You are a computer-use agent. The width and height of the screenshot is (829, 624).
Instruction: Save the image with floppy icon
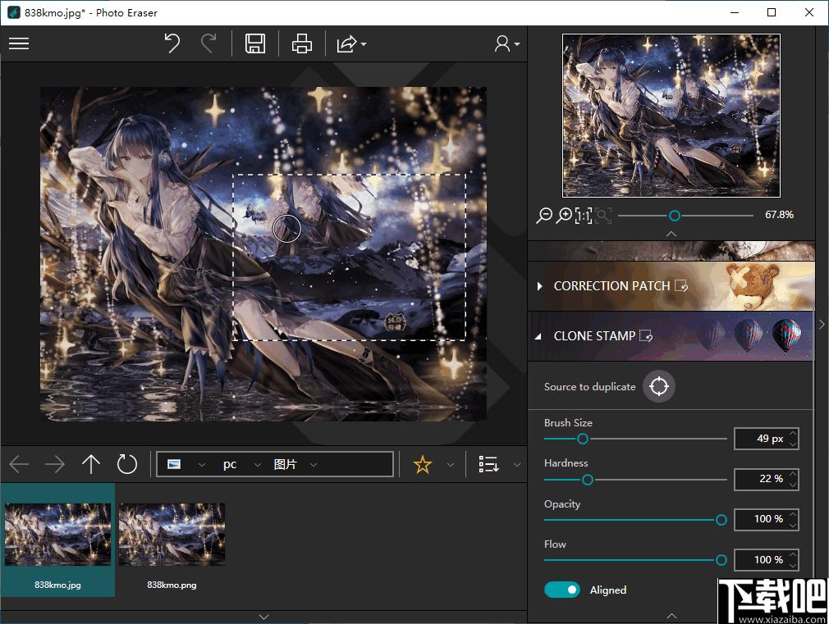[254, 43]
